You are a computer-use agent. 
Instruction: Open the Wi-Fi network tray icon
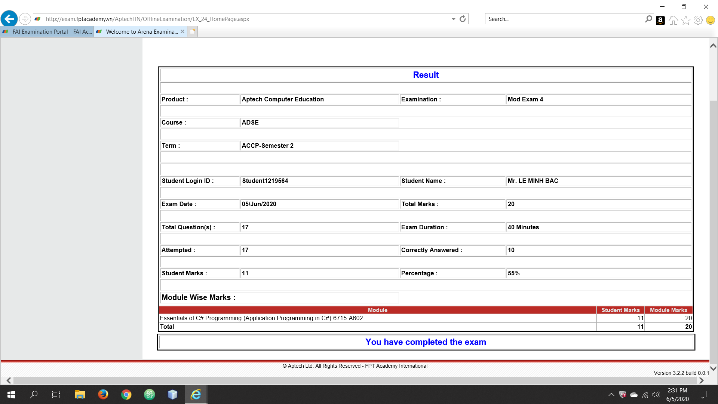click(645, 395)
